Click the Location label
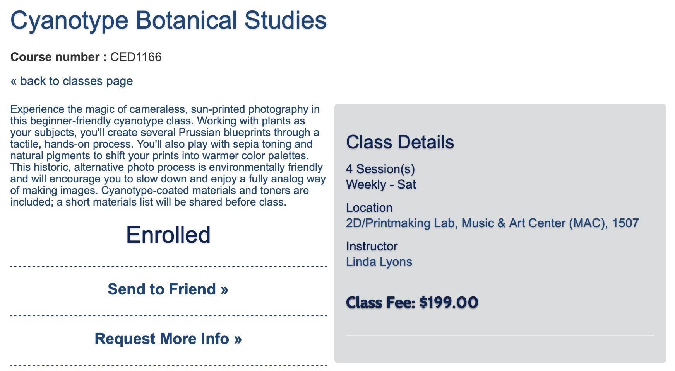The width and height of the screenshot is (675, 371). pyautogui.click(x=369, y=208)
